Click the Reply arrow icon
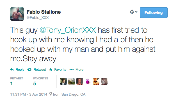 point(12,69)
